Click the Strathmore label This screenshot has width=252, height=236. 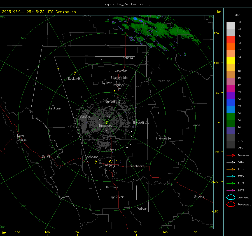(136, 166)
